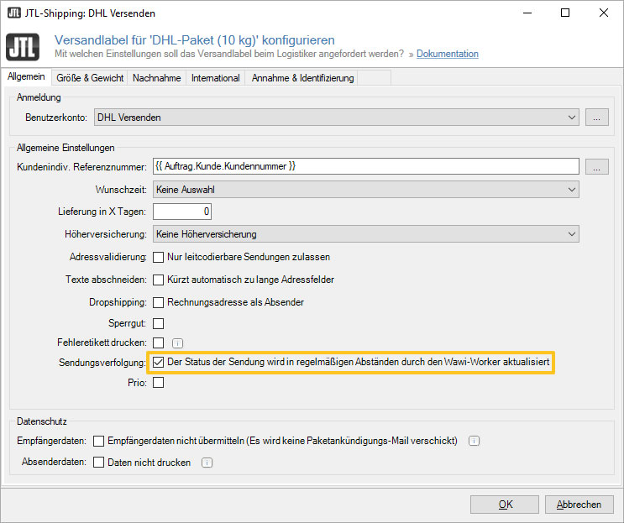Click ellipsis button next to Referenznummer field
Screen dimensions: 624x523
coord(596,166)
